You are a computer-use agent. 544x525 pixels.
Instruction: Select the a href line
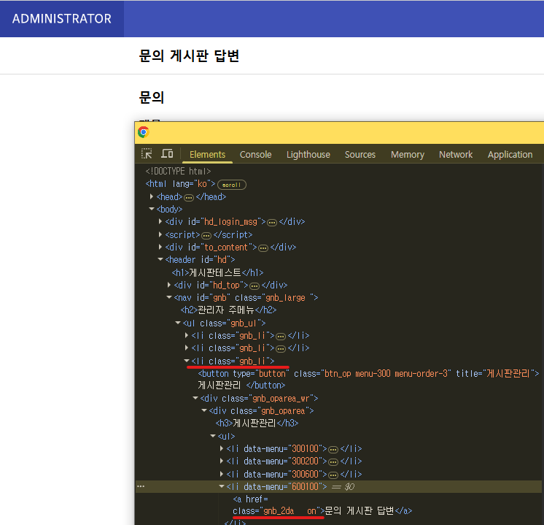click(x=251, y=499)
